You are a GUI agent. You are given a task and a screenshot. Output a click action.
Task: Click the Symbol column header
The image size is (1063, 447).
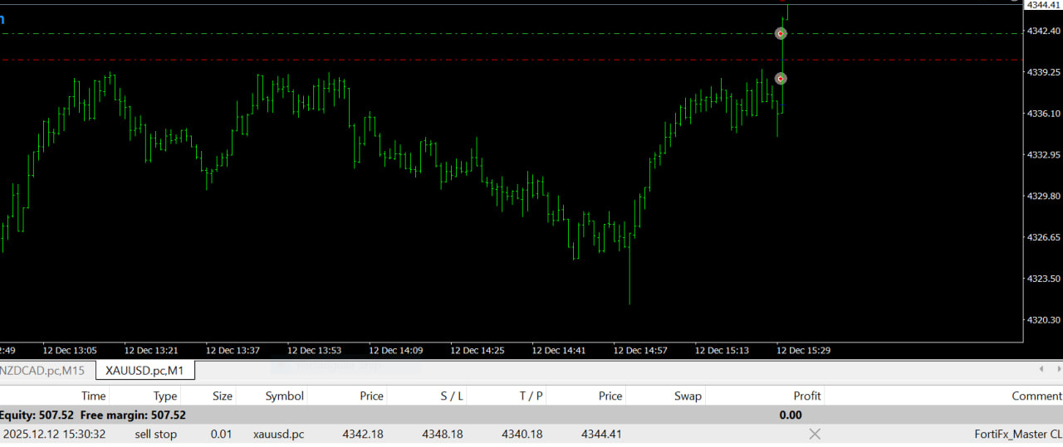pyautogui.click(x=284, y=396)
